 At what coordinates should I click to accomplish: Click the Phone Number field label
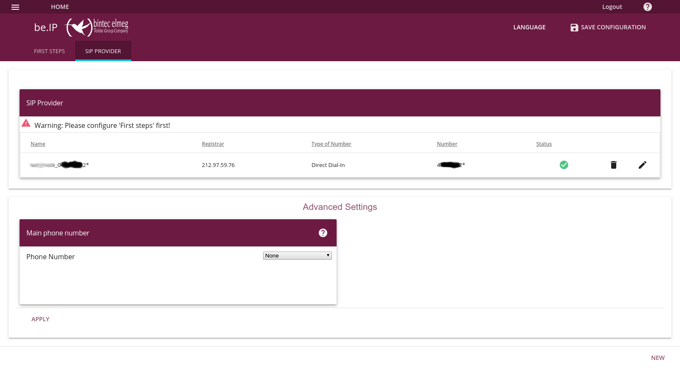tap(51, 257)
